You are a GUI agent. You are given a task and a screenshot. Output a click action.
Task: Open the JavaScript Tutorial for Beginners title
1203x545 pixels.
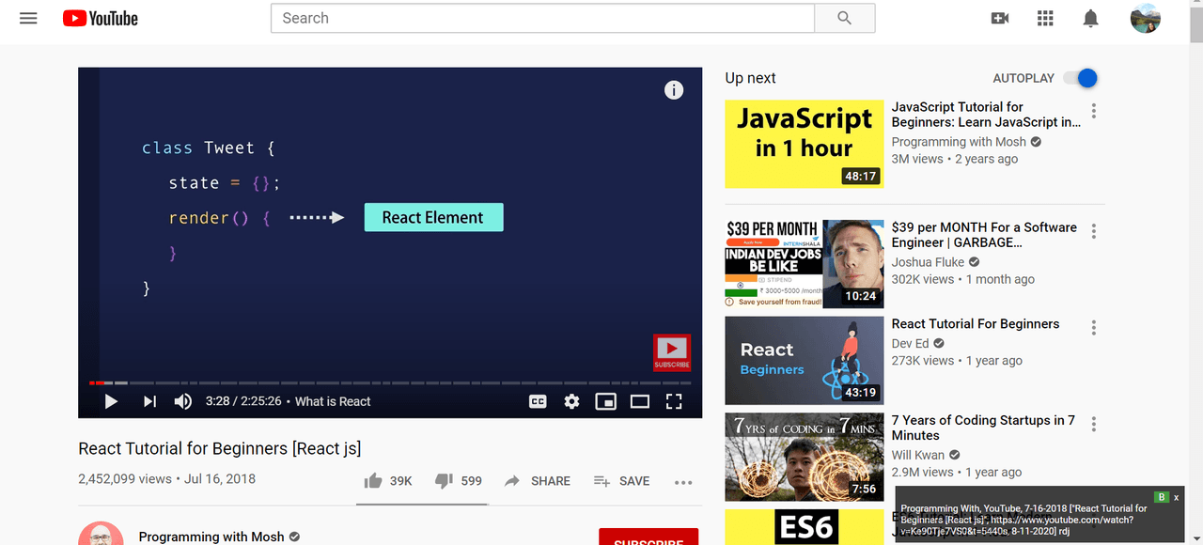986,115
